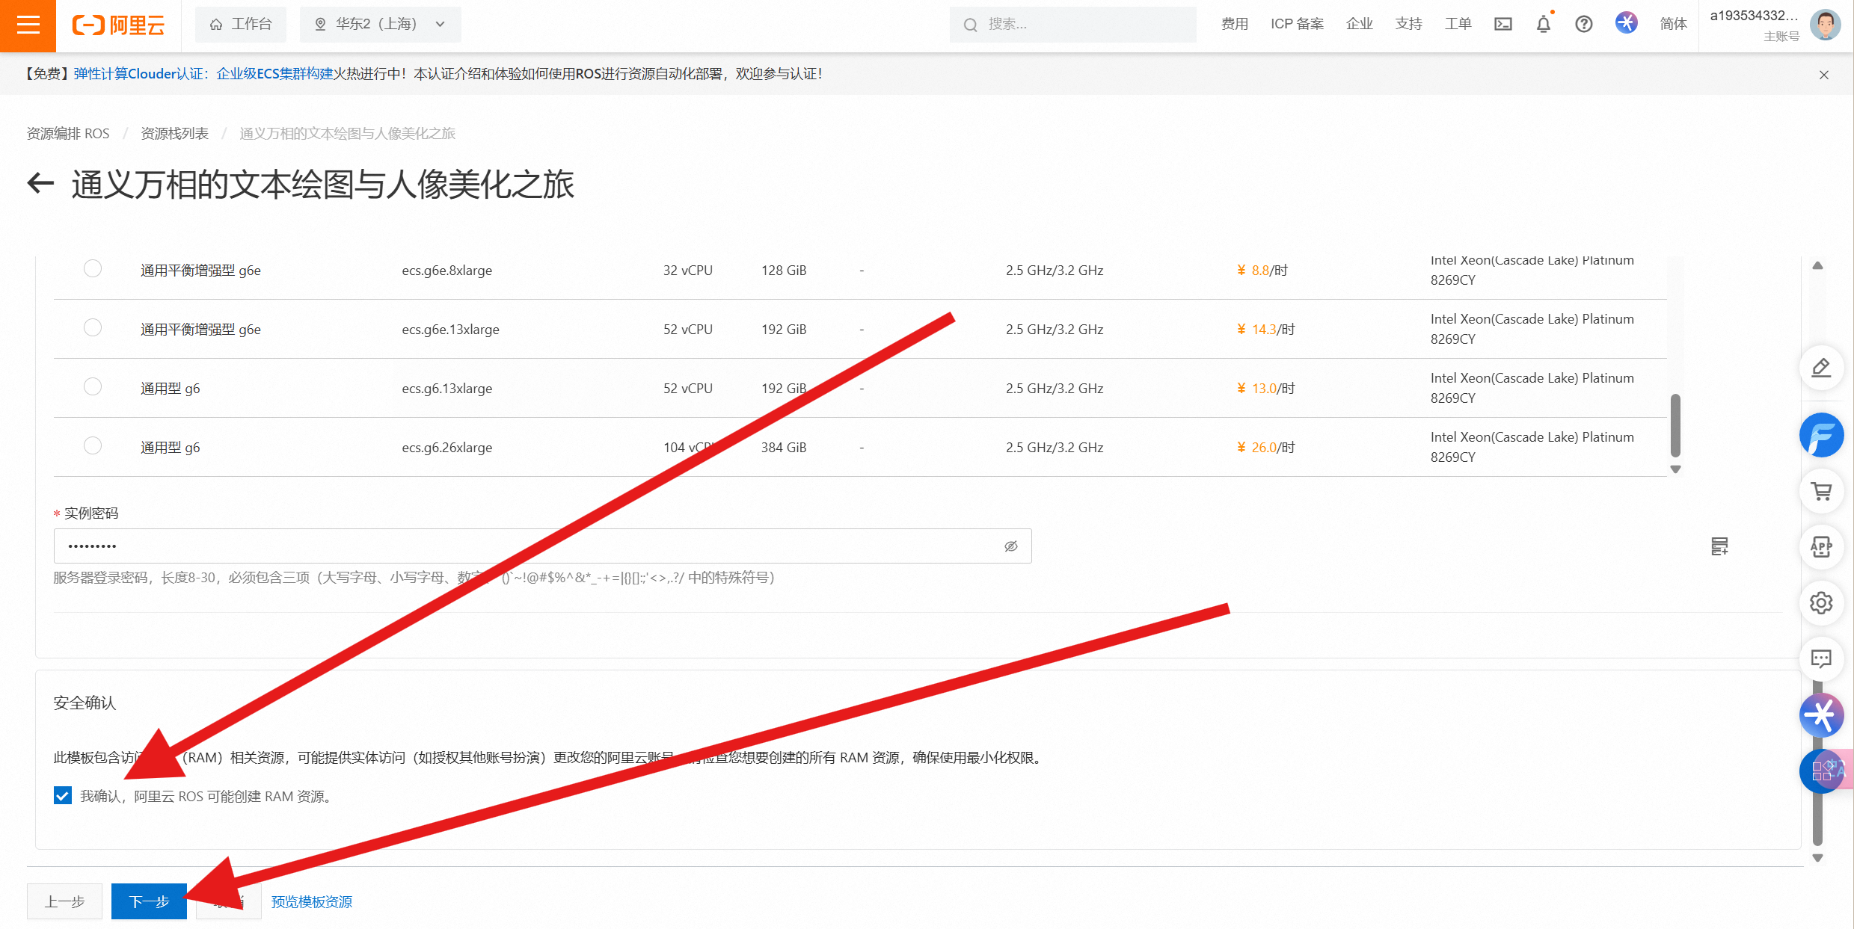Click the Cloud Shell terminal icon
The image size is (1854, 929).
1502,25
